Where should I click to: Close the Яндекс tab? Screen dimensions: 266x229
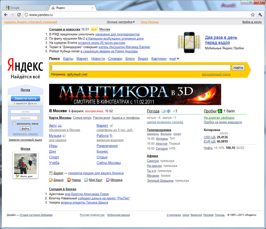tap(92, 8)
